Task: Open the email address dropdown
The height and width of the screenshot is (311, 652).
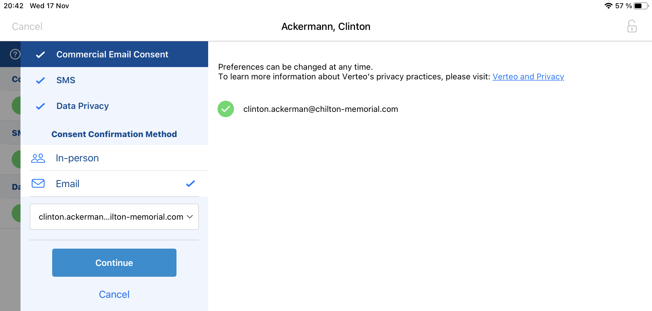Action: coord(111,217)
